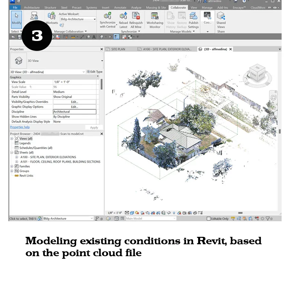Click the Discipline value field
The width and height of the screenshot is (290, 290).
[x=74, y=112]
